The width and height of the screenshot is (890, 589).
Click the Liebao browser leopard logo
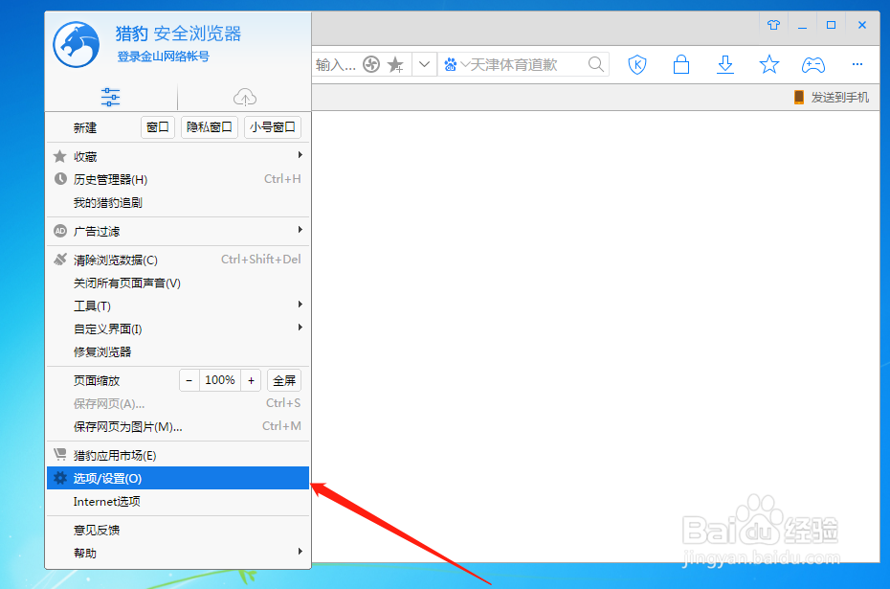(x=76, y=44)
